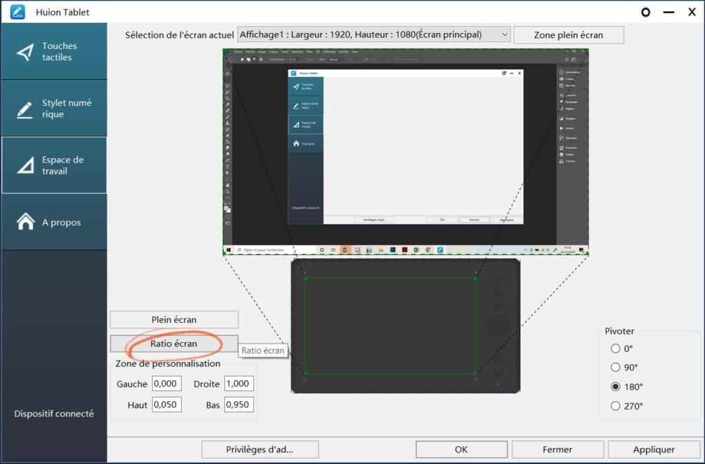Click the Ratio écran button
The height and width of the screenshot is (464, 705).
(x=174, y=344)
